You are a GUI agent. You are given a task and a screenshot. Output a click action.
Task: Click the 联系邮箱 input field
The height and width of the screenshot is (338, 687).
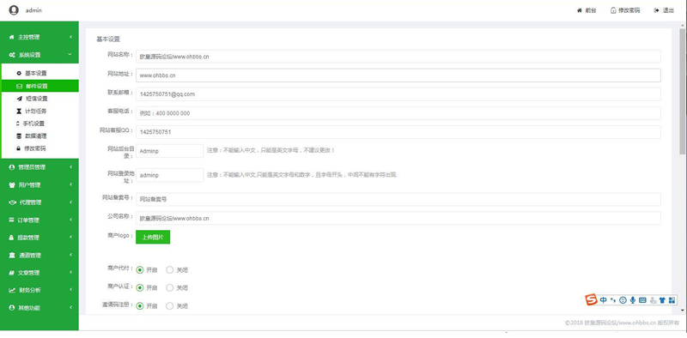(398, 94)
